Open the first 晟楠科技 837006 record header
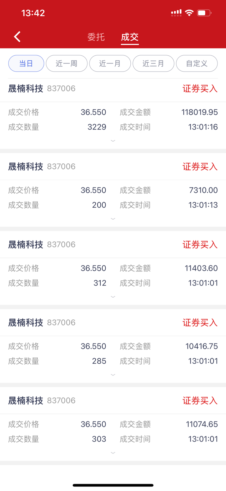Image resolution: width=226 pixels, height=491 pixels. coord(113,89)
